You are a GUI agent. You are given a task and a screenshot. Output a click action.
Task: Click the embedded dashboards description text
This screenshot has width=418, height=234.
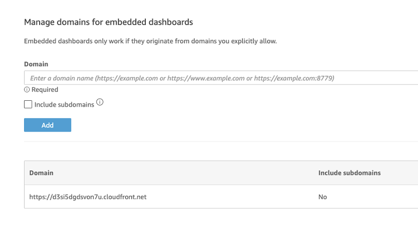coord(150,41)
